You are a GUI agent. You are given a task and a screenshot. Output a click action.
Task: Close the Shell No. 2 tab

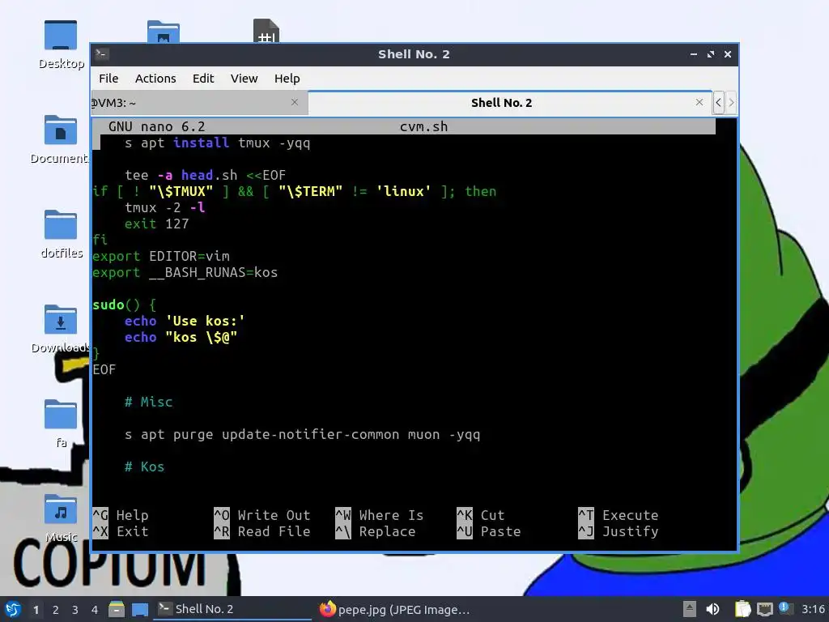tap(699, 102)
